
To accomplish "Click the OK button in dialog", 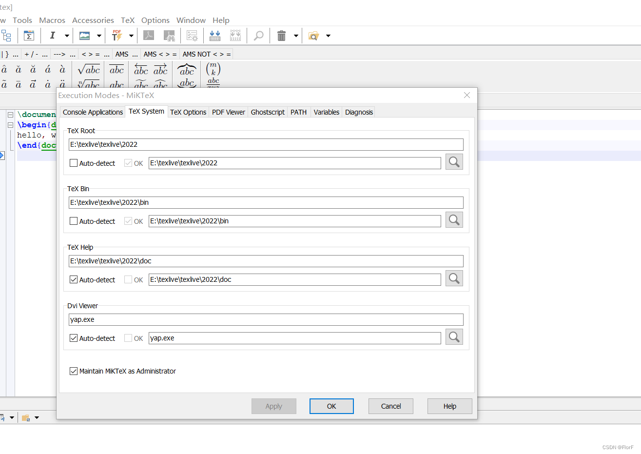I will 331,406.
